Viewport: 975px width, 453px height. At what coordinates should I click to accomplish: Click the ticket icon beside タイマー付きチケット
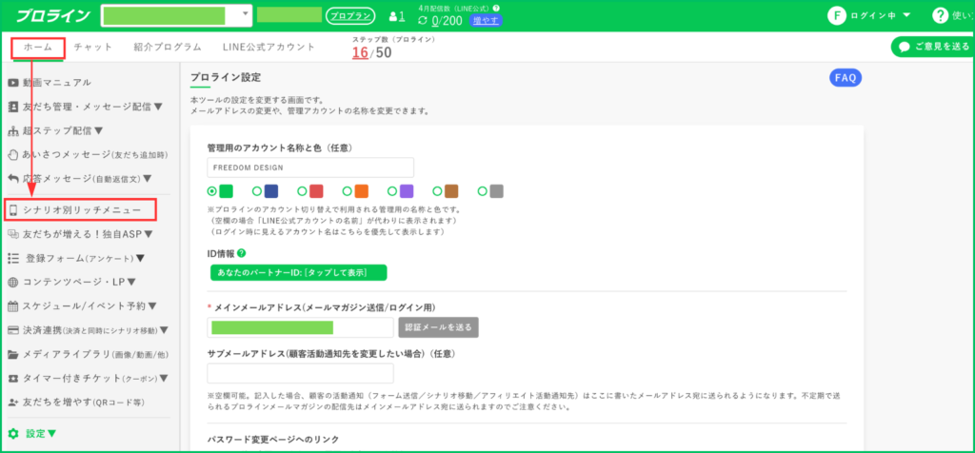[x=13, y=378]
